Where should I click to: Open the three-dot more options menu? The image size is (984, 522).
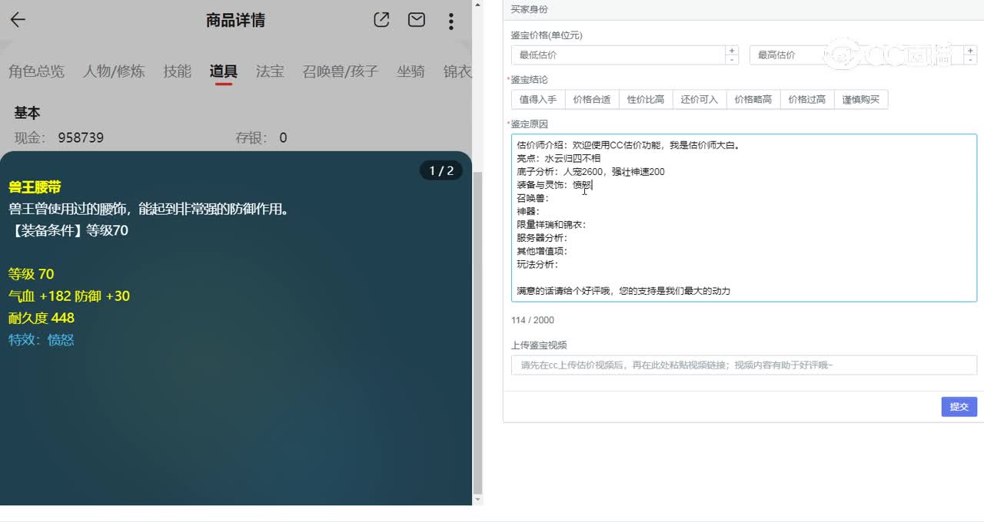[450, 21]
